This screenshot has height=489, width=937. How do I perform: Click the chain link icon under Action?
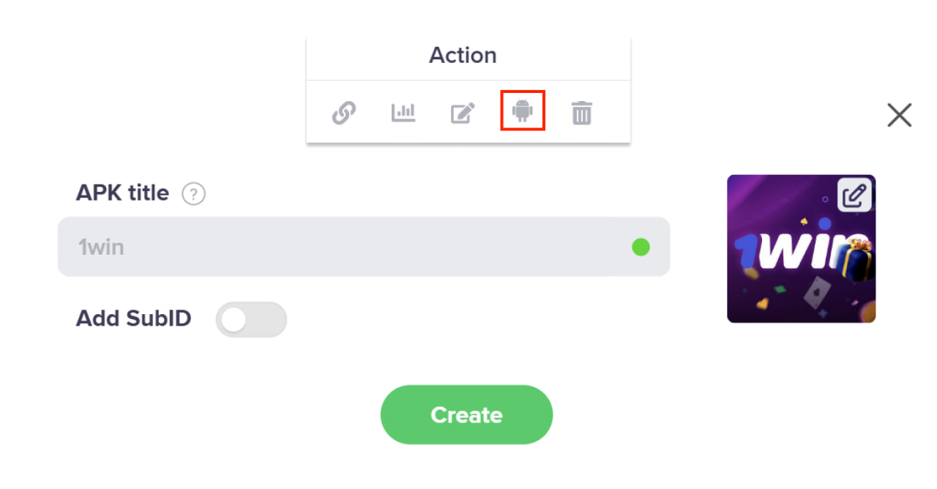[343, 113]
